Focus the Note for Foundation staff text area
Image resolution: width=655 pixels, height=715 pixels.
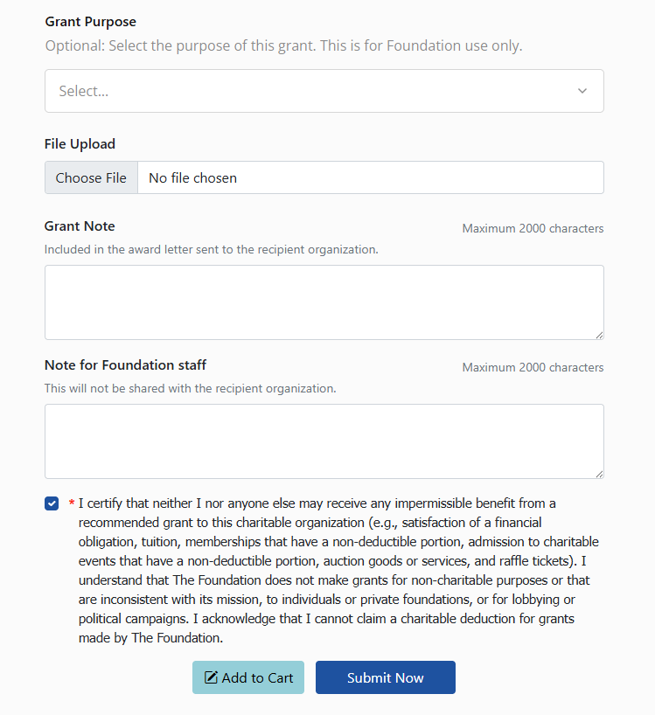pos(324,441)
